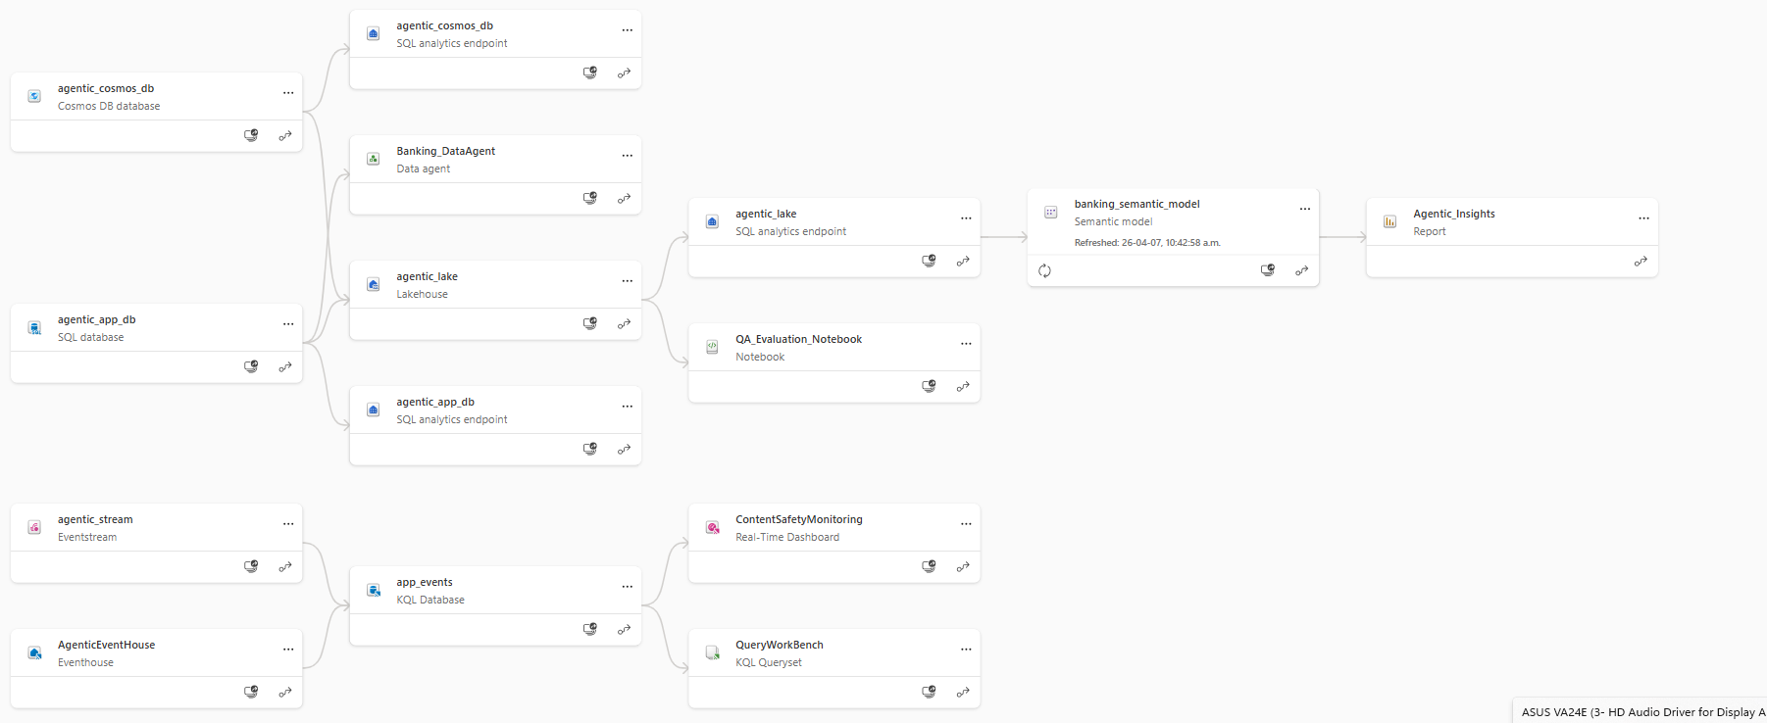1767x723 pixels.
Task: Click the KQL Database icon on app_events
Action: [x=373, y=589]
